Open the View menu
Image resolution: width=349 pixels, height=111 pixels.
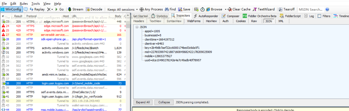pos(47,3)
